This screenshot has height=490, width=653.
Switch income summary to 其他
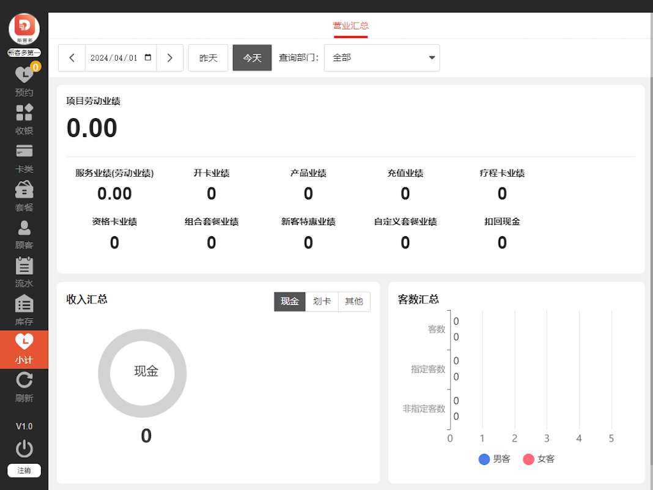[x=354, y=301]
